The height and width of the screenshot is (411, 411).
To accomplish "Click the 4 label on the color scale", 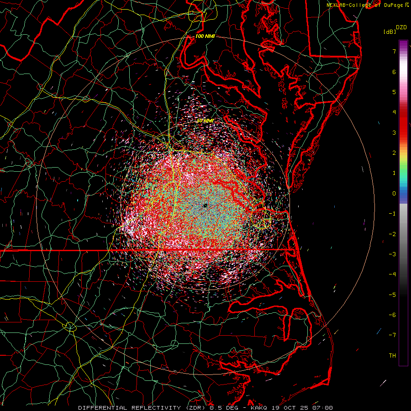I will tap(394, 112).
